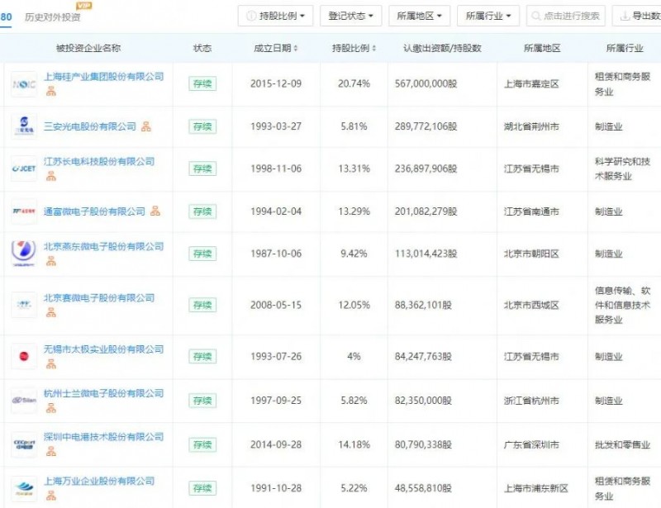This screenshot has height=508, width=661.
Task: Click the 导出数据 export button
Action: [x=636, y=16]
